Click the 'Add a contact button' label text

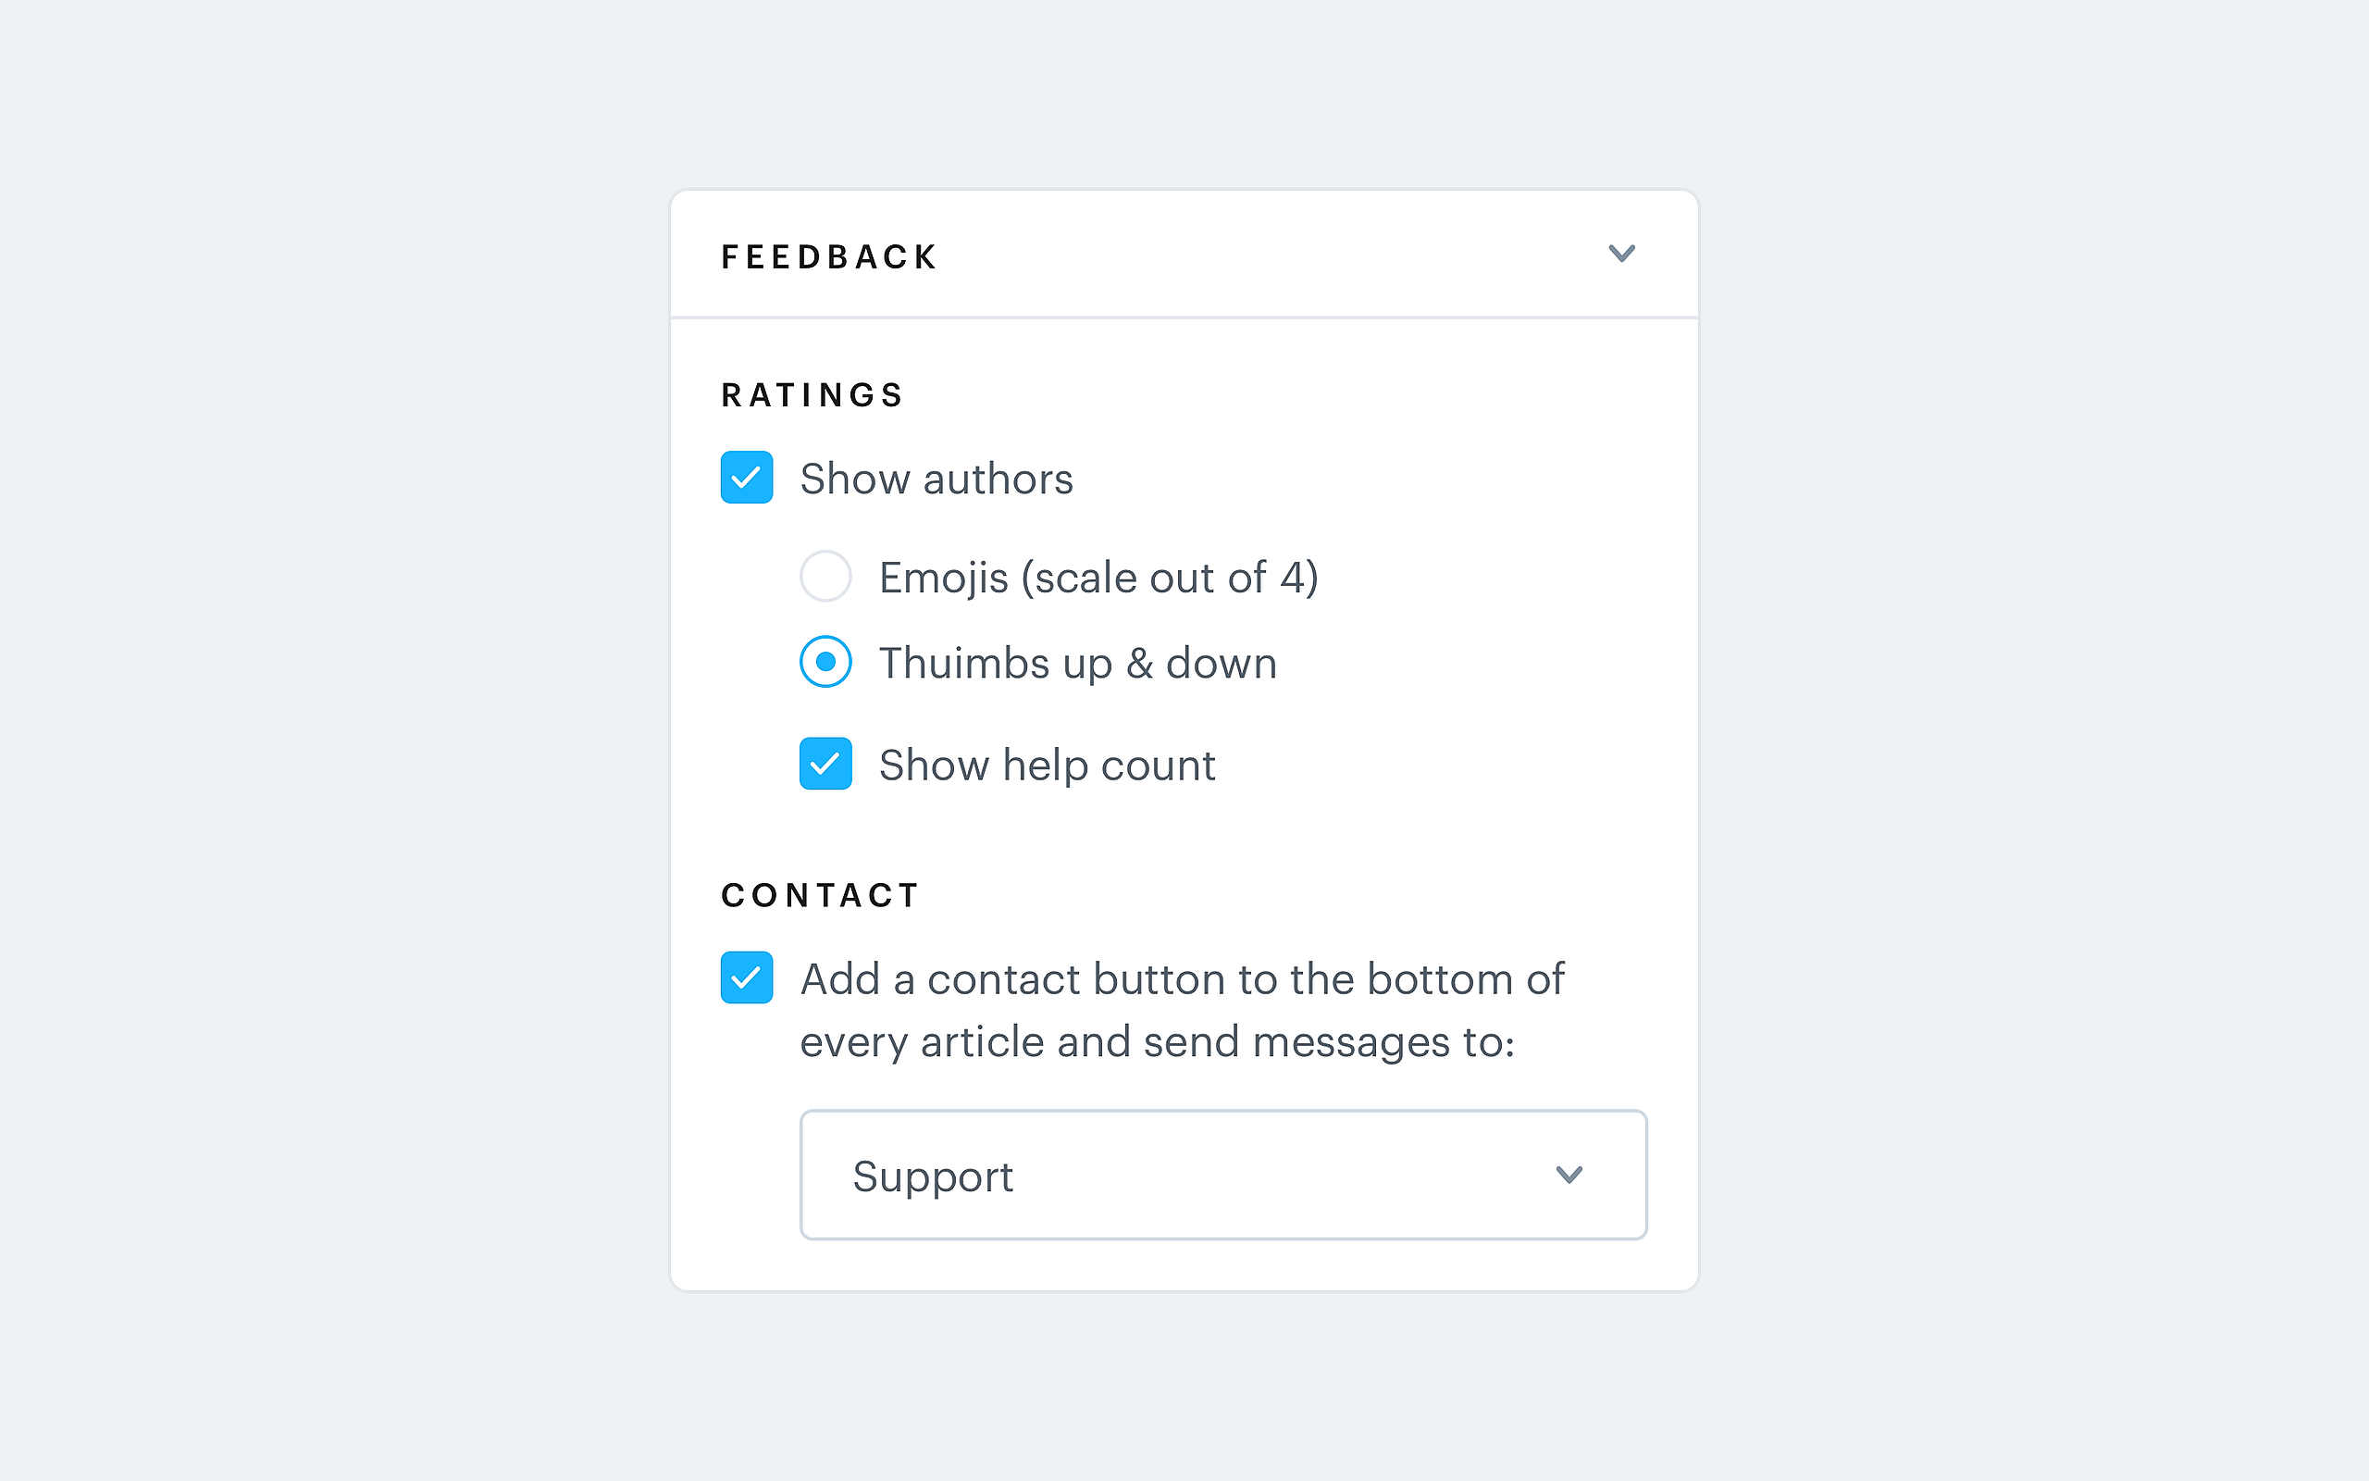1182,979
